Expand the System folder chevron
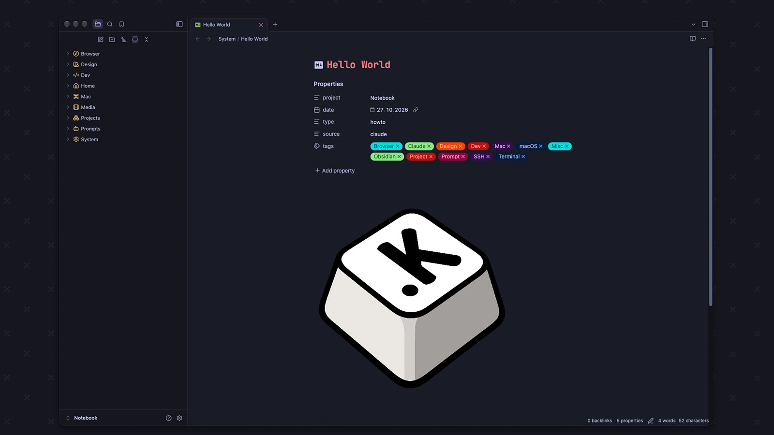Image resolution: width=774 pixels, height=435 pixels. point(68,139)
